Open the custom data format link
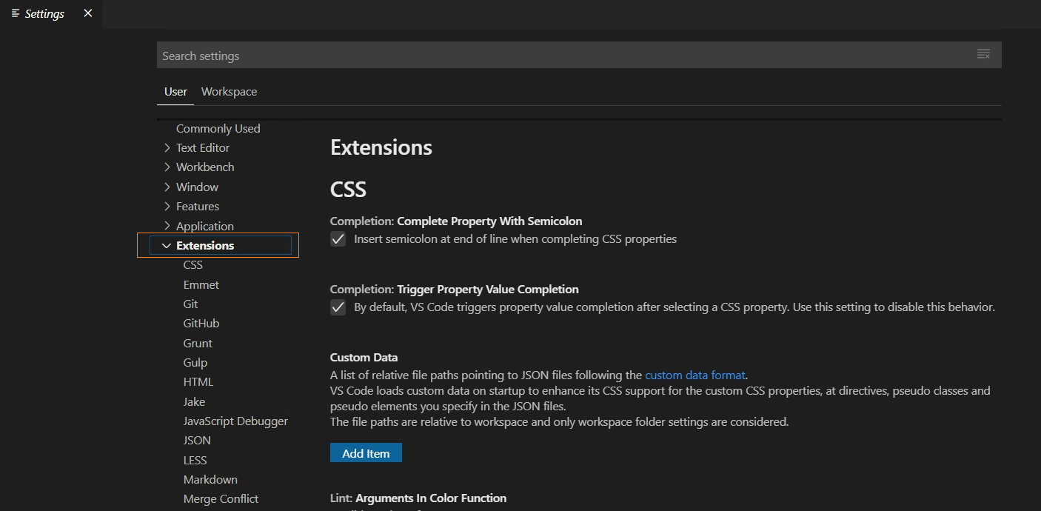The height and width of the screenshot is (511, 1041). click(694, 375)
